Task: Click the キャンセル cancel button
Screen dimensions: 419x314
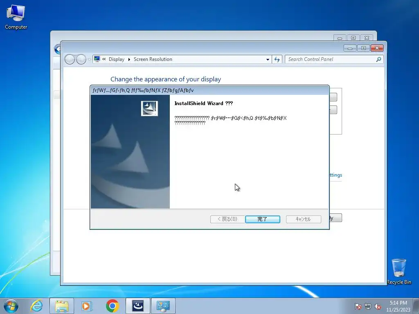Action: 303,219
